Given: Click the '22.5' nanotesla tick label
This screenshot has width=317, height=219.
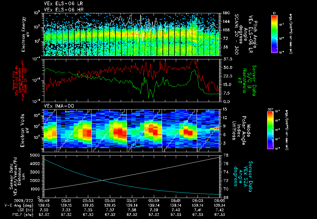Looking at the screenshot, I should tap(228, 76).
